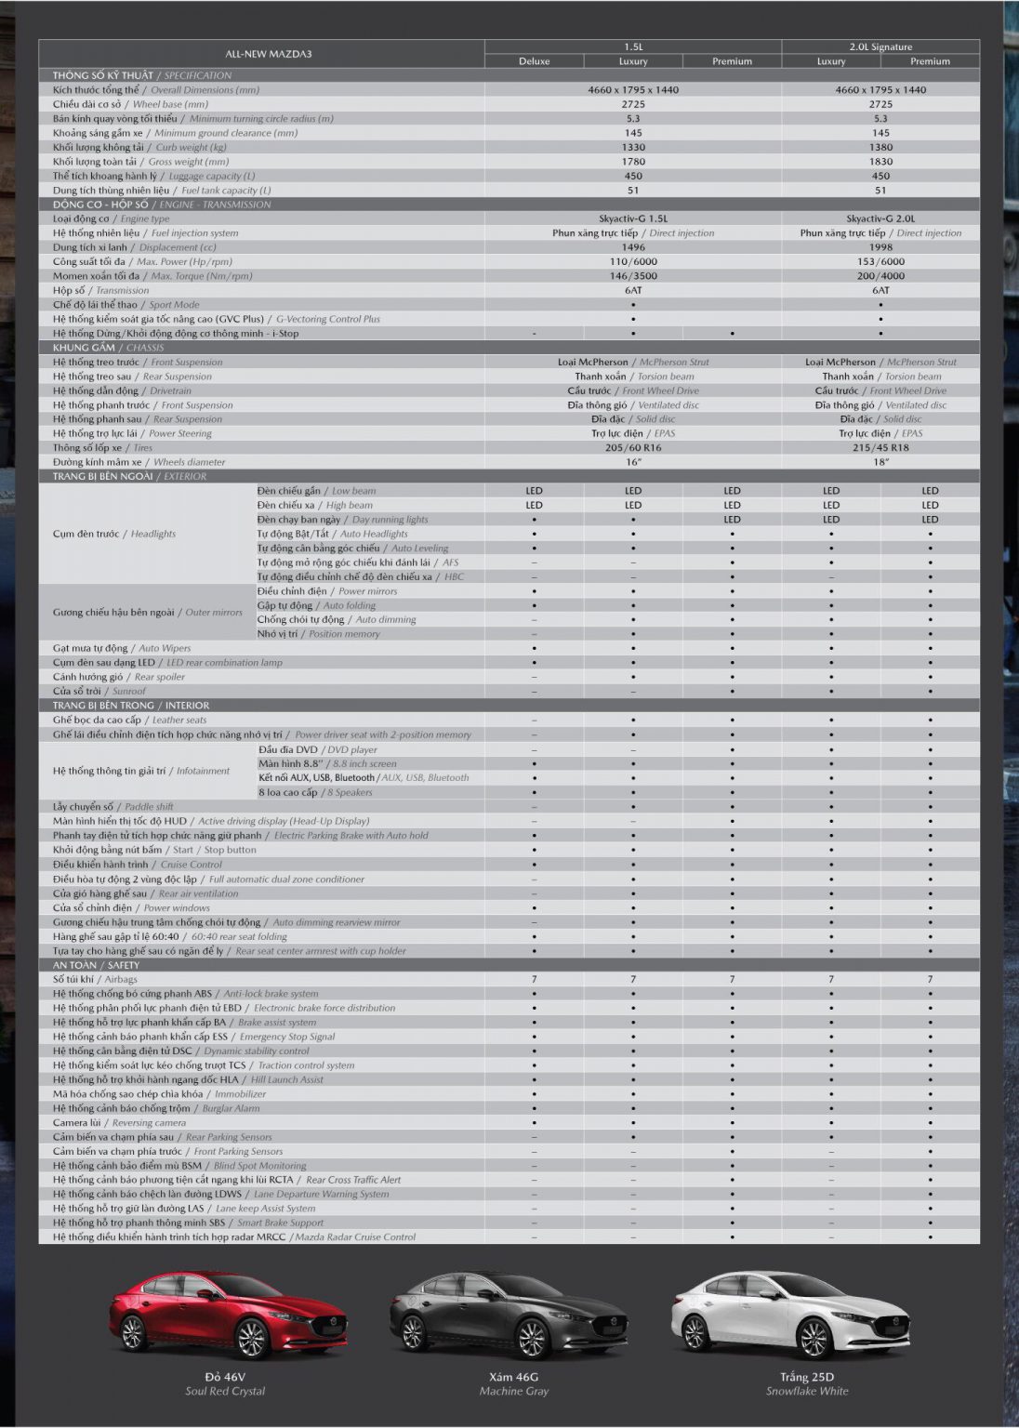The width and height of the screenshot is (1019, 1428).
Task: Click the 1.5L engine column header
Action: (x=632, y=46)
